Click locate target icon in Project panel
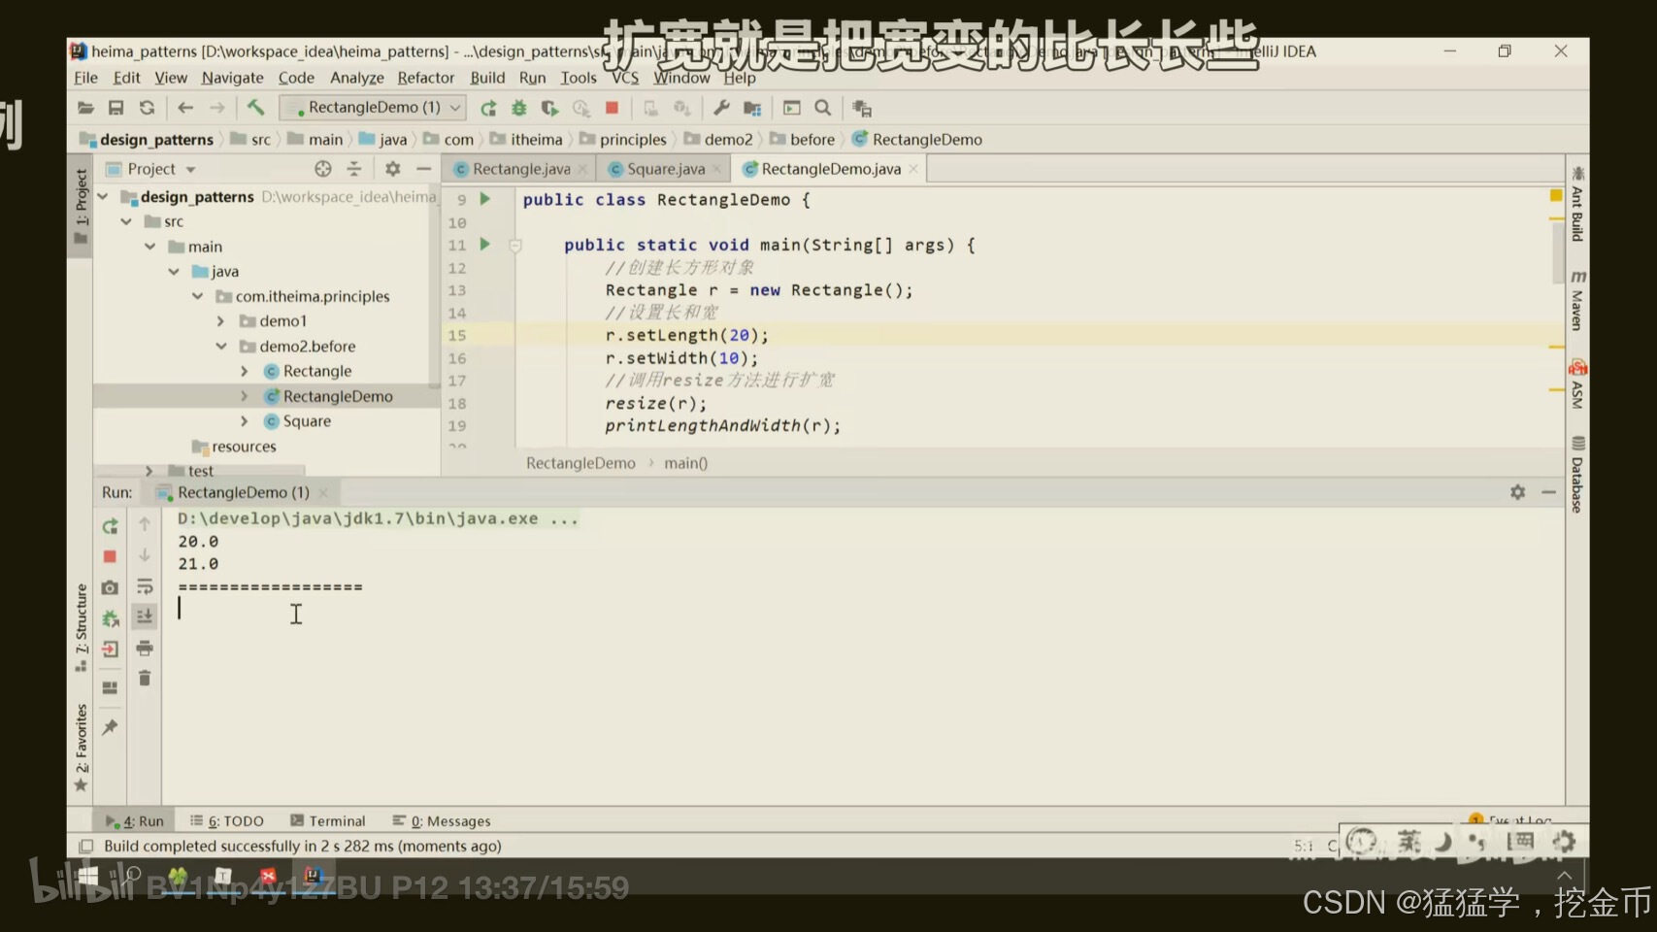Viewport: 1657px width, 932px height. [x=323, y=169]
